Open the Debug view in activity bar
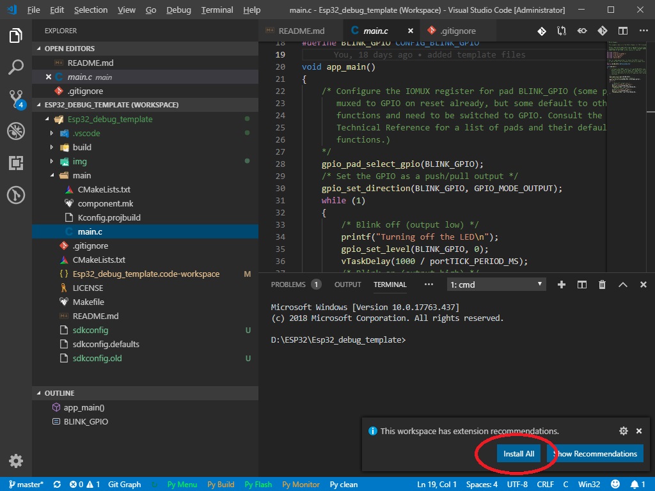Viewport: 655px width, 491px height. 16,131
